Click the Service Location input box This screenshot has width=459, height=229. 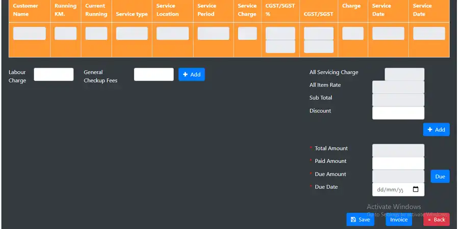click(x=172, y=34)
